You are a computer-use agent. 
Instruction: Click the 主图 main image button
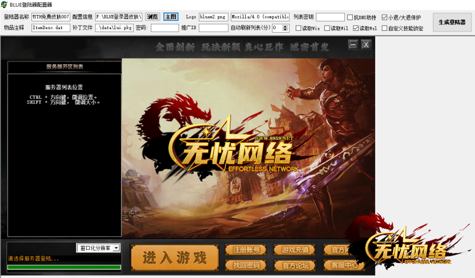click(x=171, y=17)
